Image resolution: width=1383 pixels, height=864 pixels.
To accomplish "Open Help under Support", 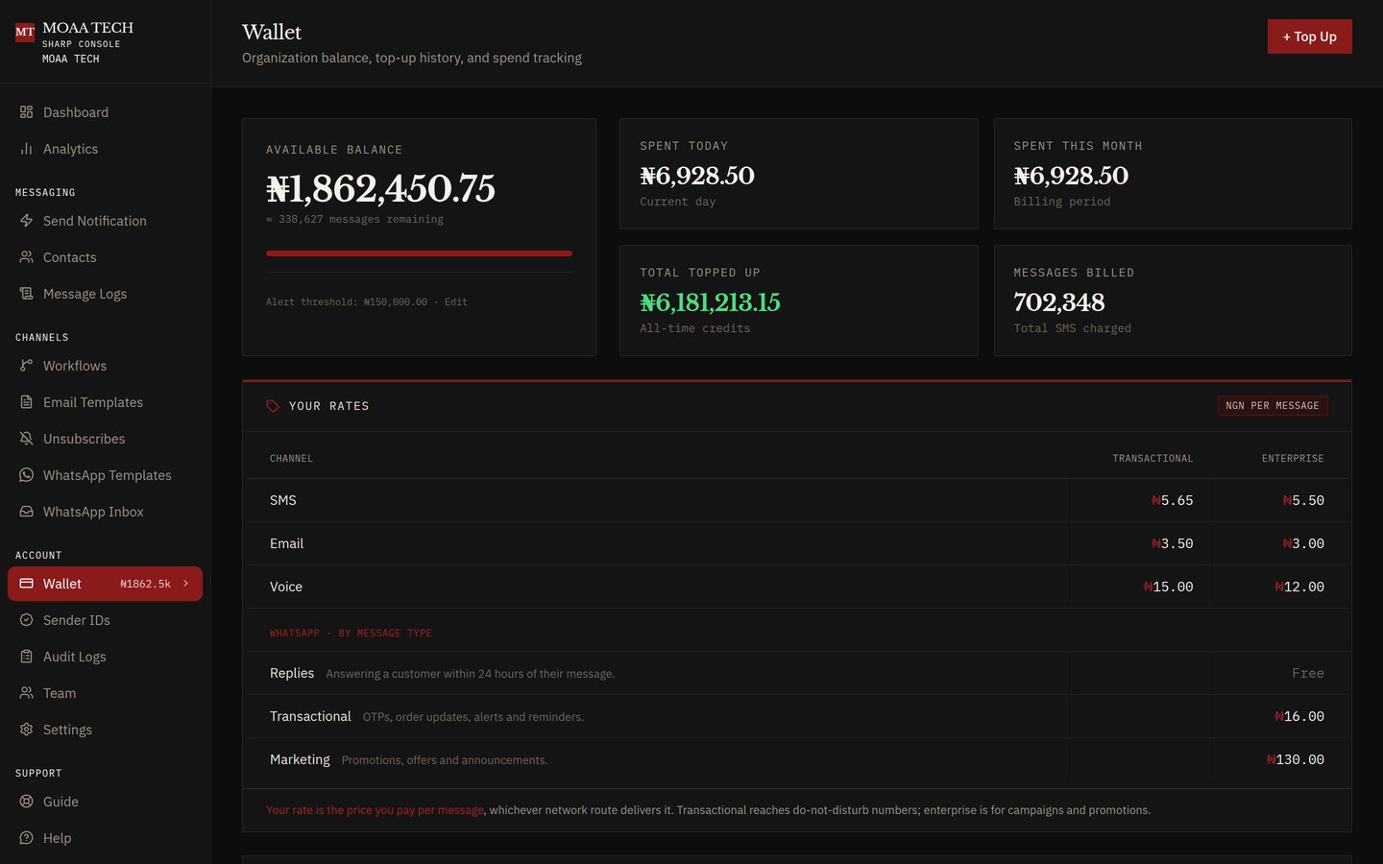I will coord(105,838).
